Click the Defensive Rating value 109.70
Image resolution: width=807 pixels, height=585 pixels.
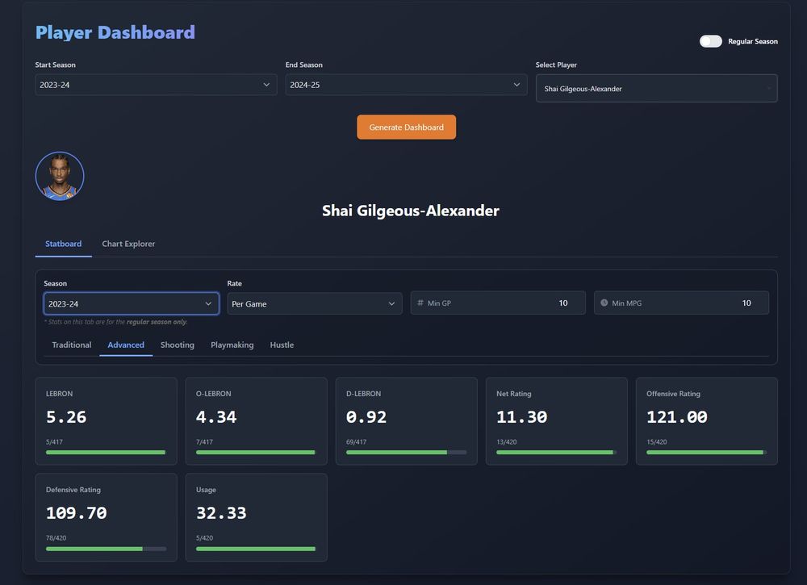pyautogui.click(x=76, y=513)
